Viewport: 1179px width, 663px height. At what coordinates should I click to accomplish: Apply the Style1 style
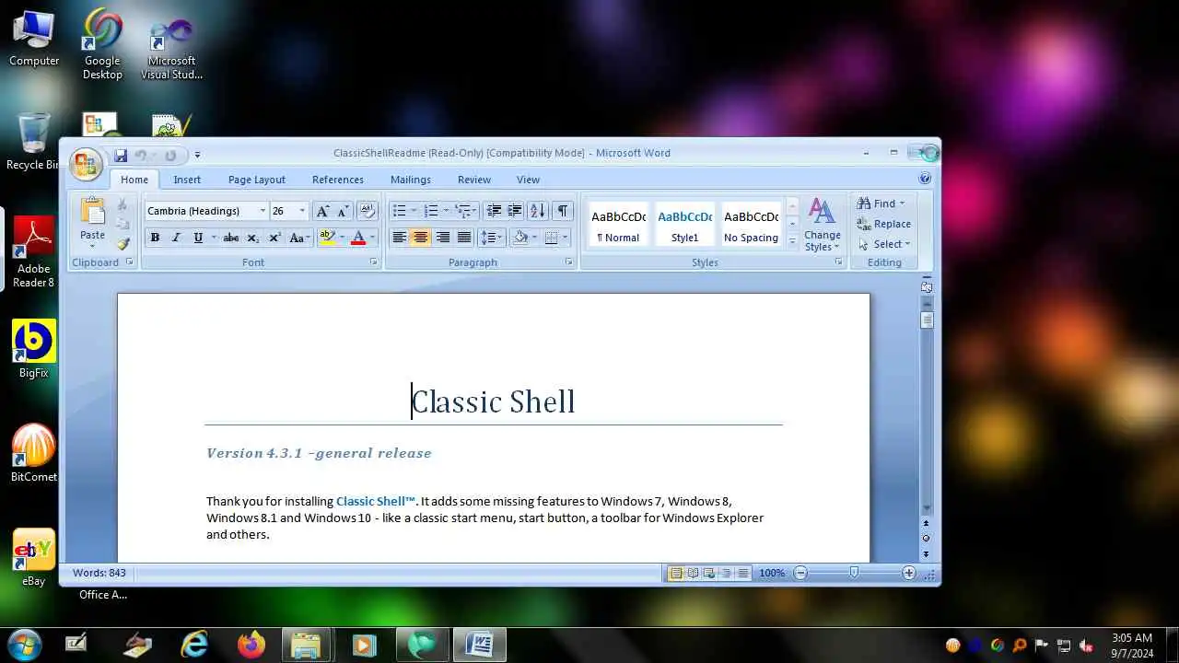point(684,224)
